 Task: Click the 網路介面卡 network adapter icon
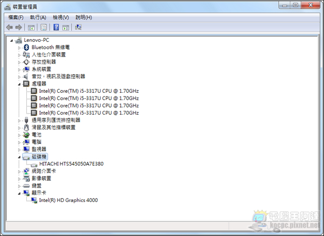(x=26, y=171)
